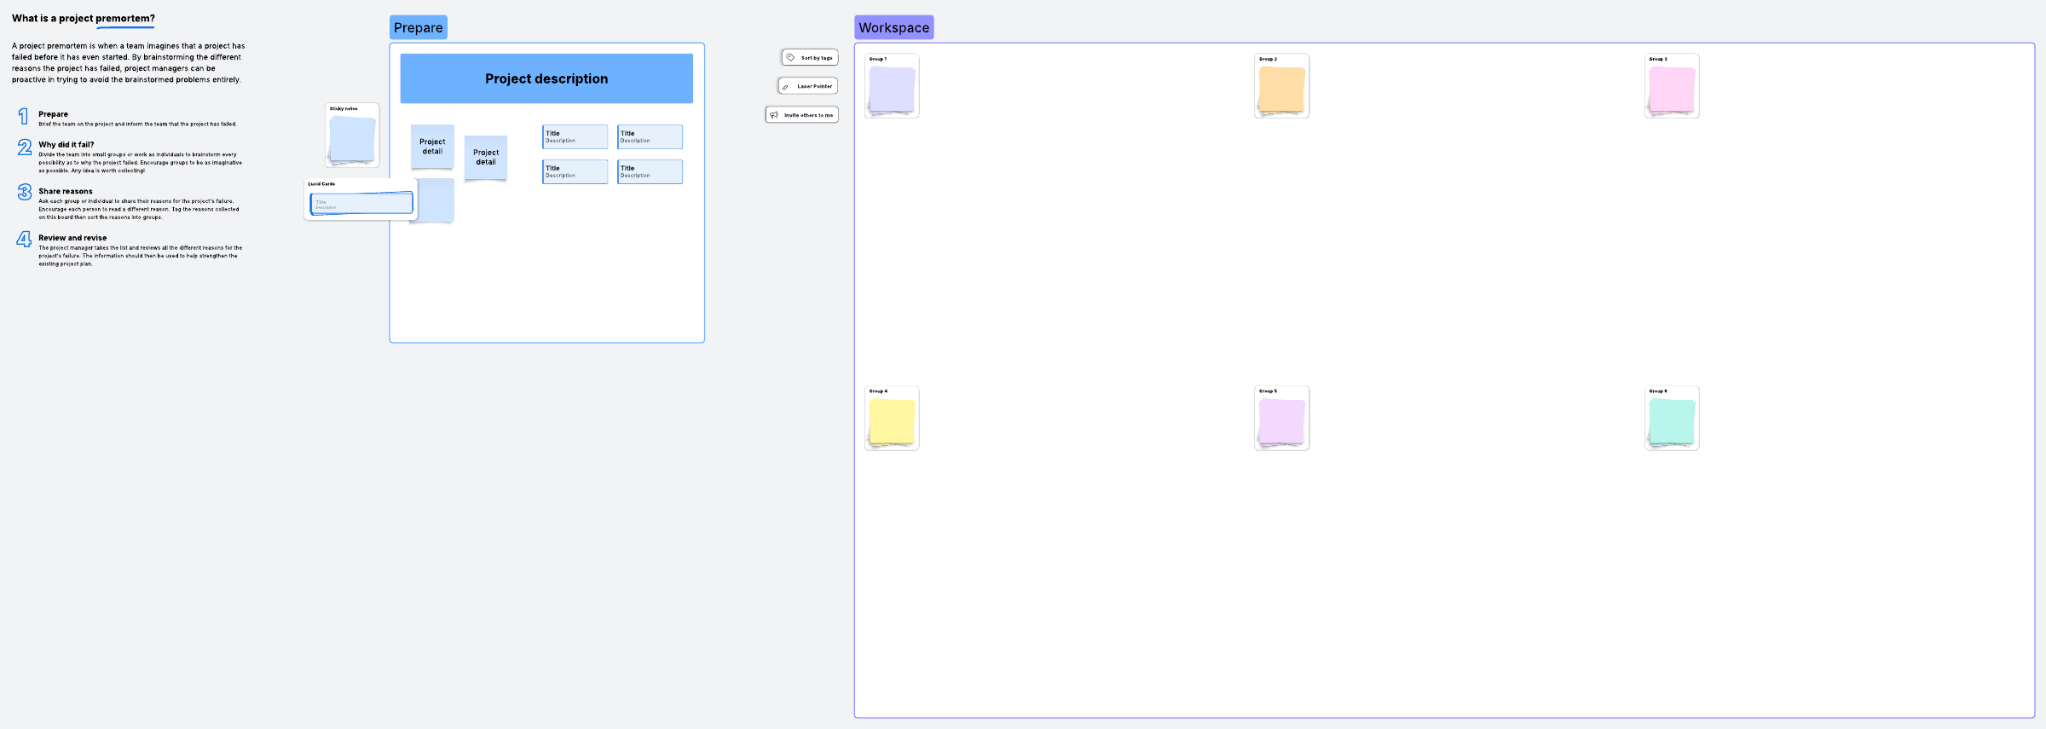This screenshot has height=729, width=2046.
Task: Click the tag icon on Sort by tags
Action: pyautogui.click(x=790, y=58)
